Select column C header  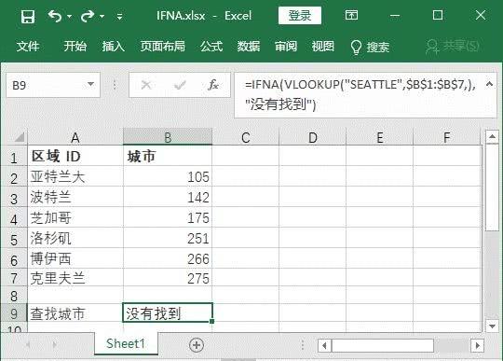click(x=246, y=137)
